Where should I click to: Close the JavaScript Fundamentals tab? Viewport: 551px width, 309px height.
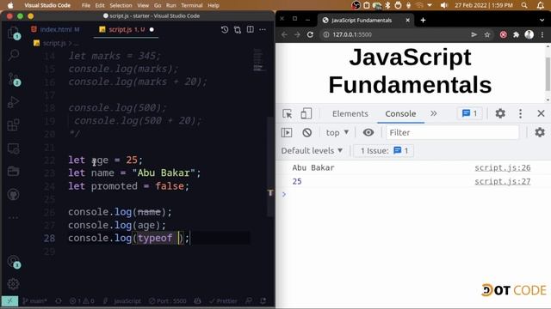(407, 21)
